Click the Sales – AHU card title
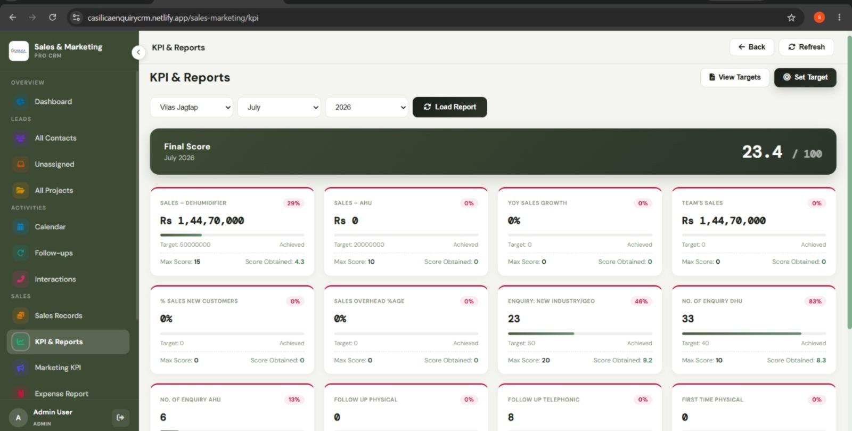Image resolution: width=852 pixels, height=431 pixels. [x=353, y=203]
